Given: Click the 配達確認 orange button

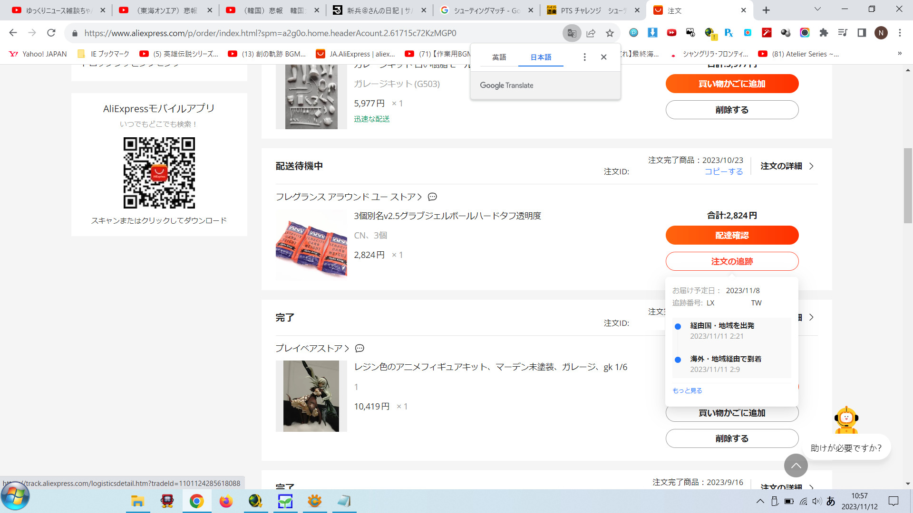Looking at the screenshot, I should (732, 235).
